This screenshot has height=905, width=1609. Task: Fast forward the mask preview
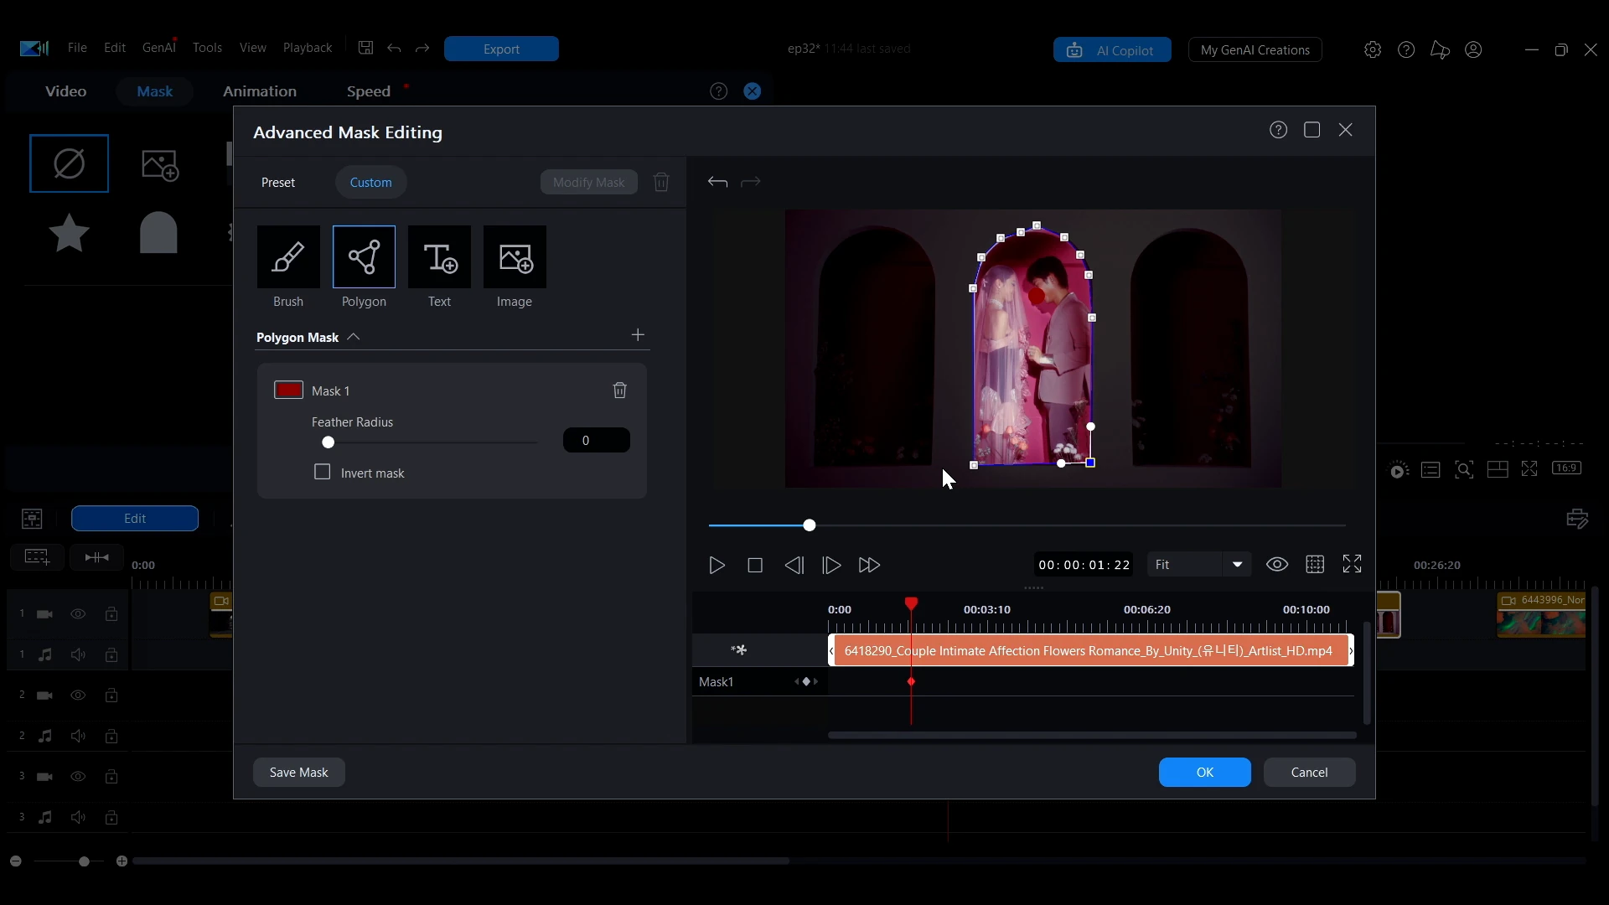tap(870, 566)
